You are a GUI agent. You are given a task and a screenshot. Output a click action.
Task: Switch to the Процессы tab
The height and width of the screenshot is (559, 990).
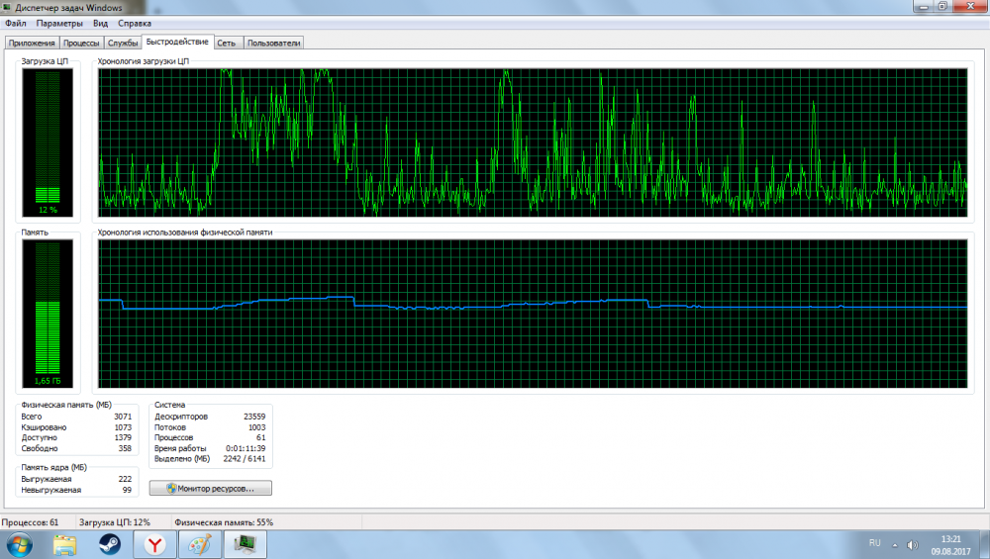tap(81, 43)
